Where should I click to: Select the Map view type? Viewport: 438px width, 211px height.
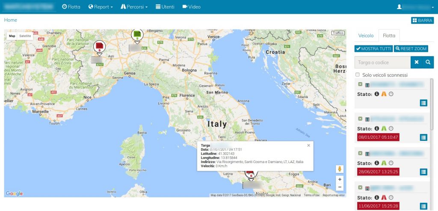click(x=12, y=36)
